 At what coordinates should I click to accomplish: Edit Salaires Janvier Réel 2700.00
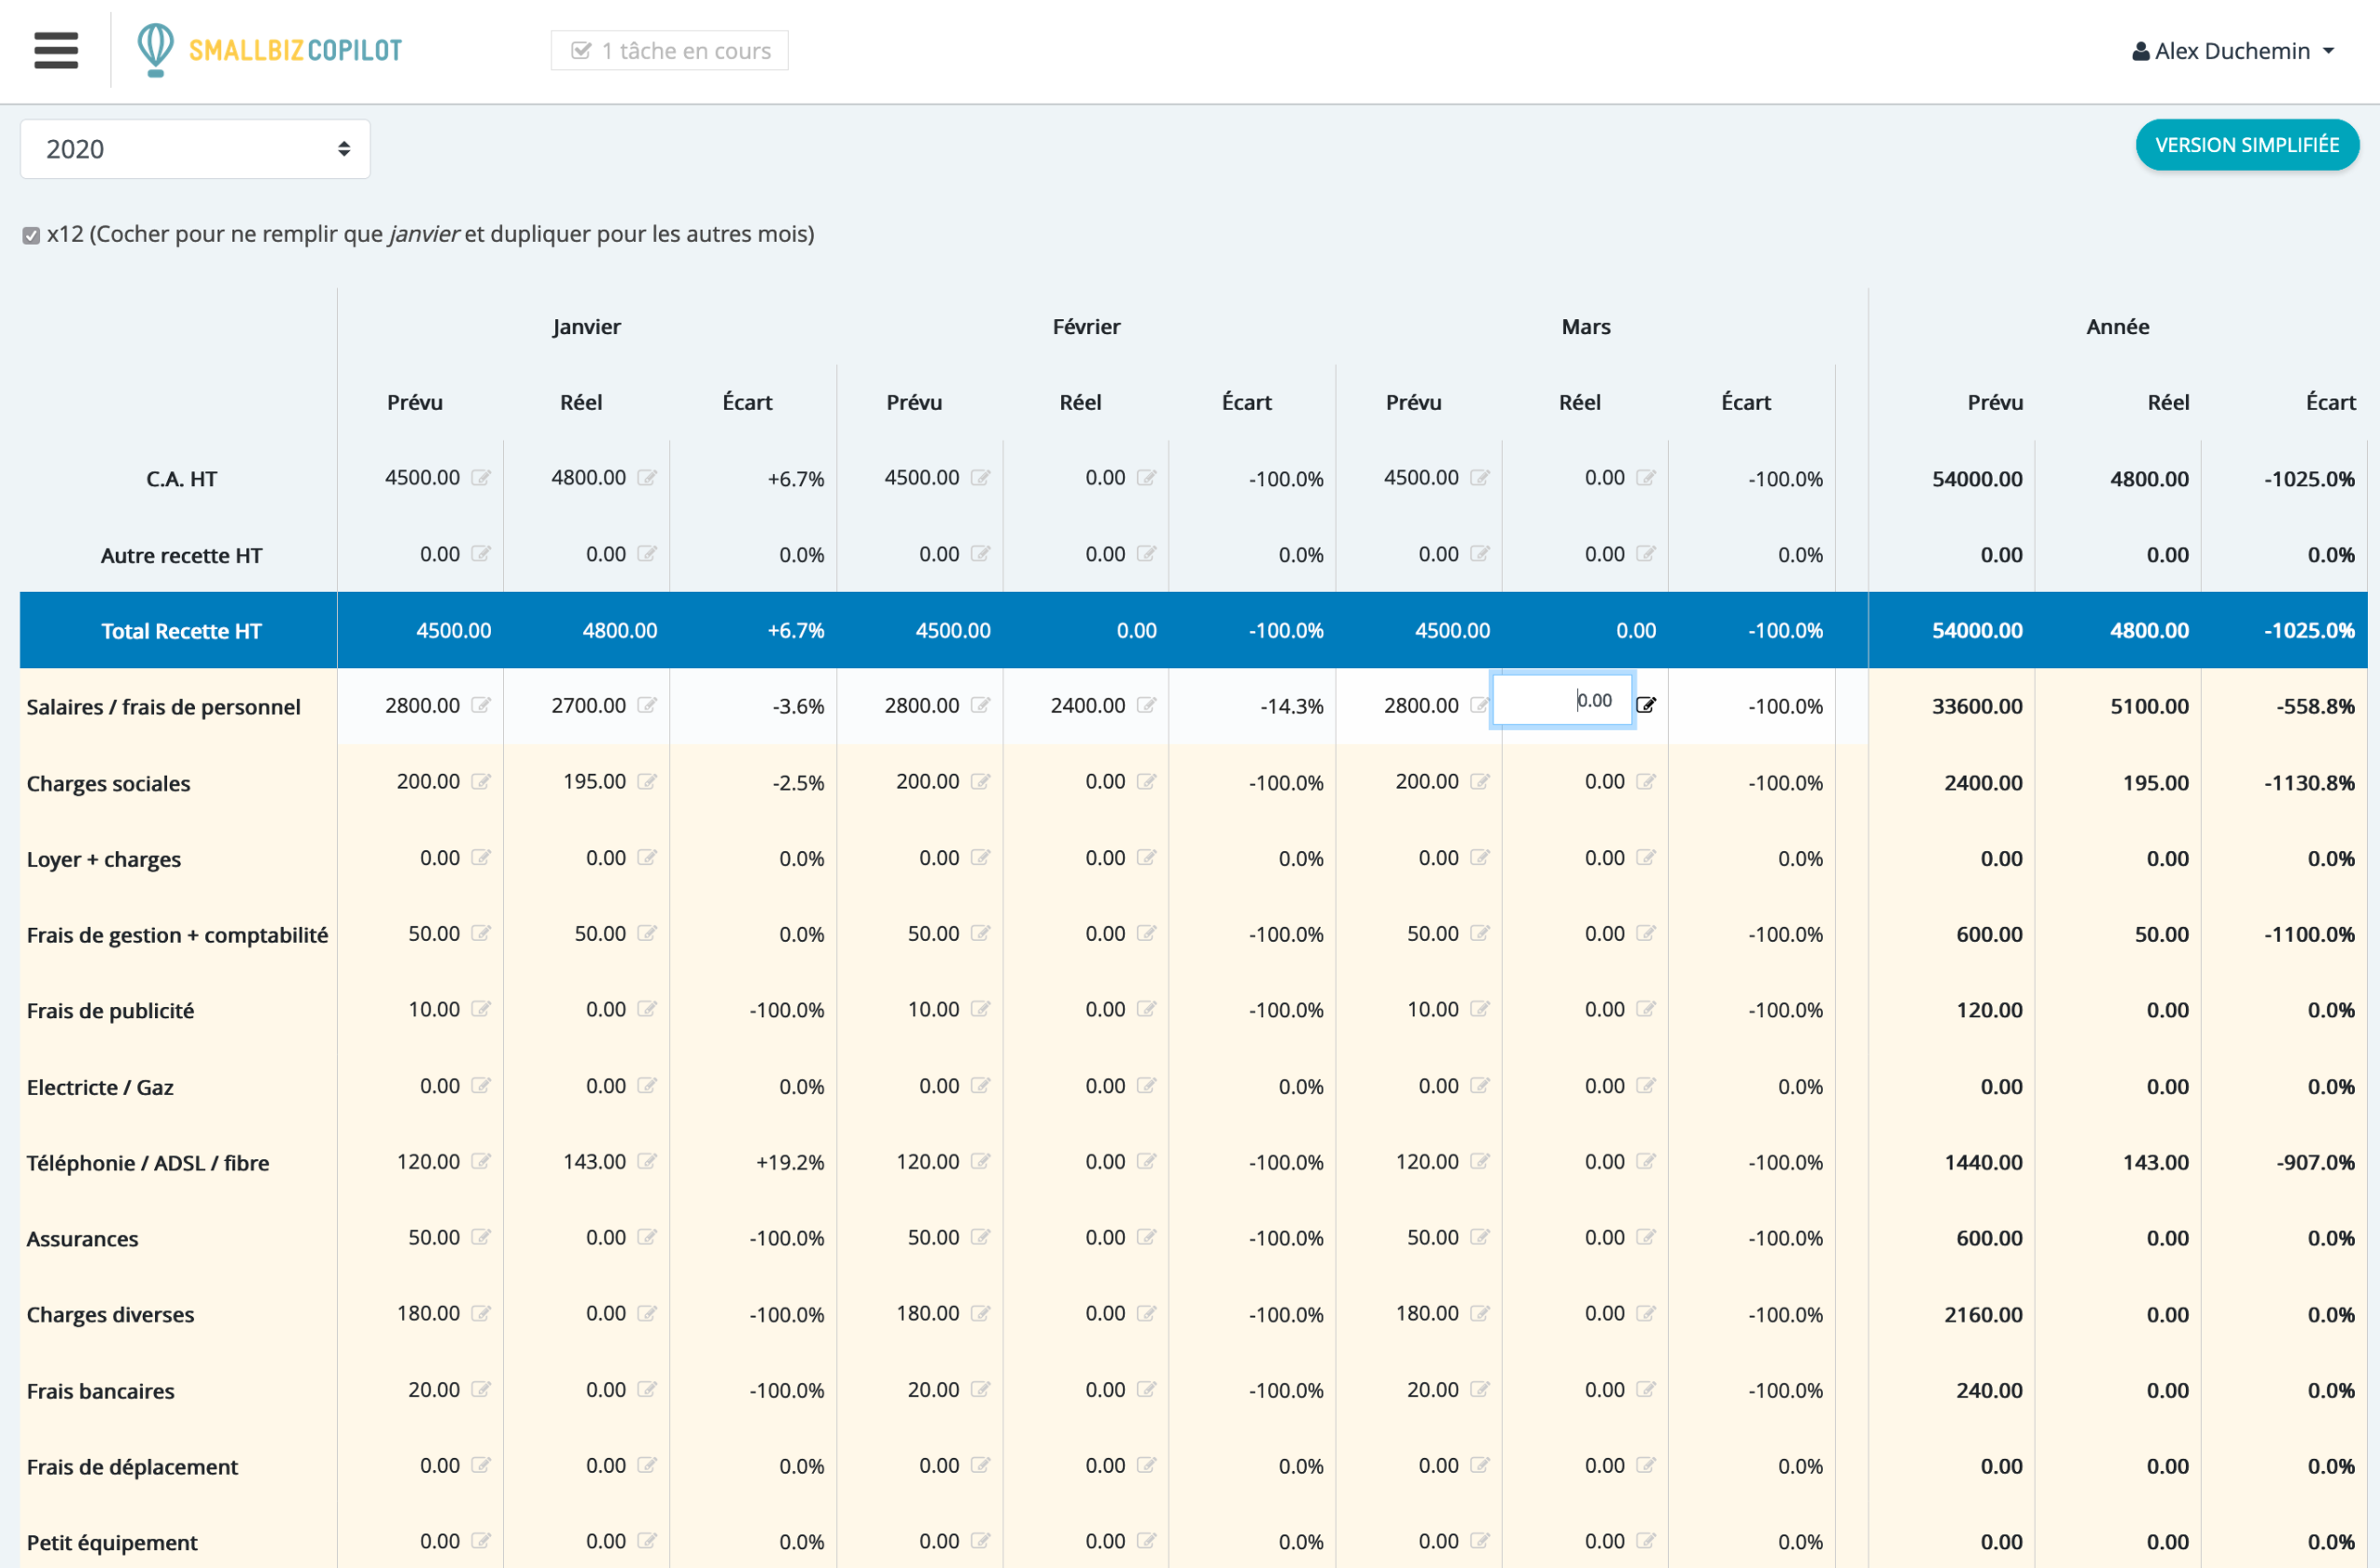pos(647,706)
